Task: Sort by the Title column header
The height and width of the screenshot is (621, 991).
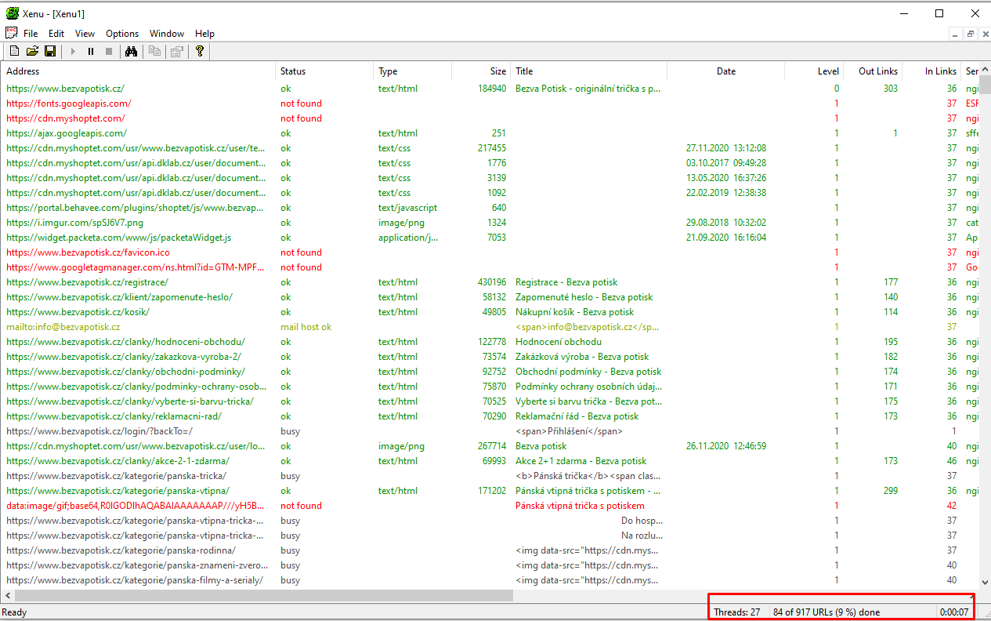Action: tap(589, 71)
